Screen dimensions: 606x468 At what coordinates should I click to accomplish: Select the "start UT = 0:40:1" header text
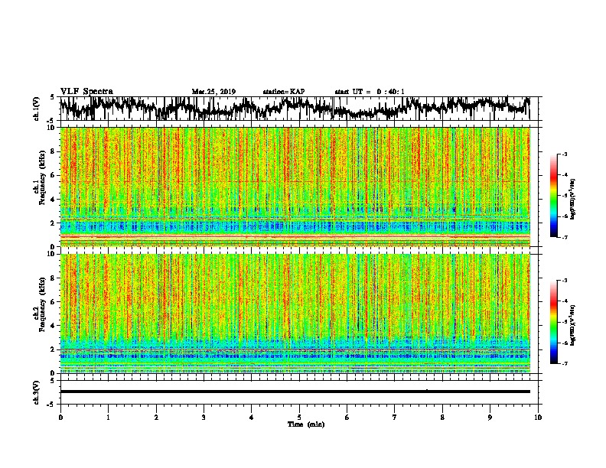tap(370, 92)
